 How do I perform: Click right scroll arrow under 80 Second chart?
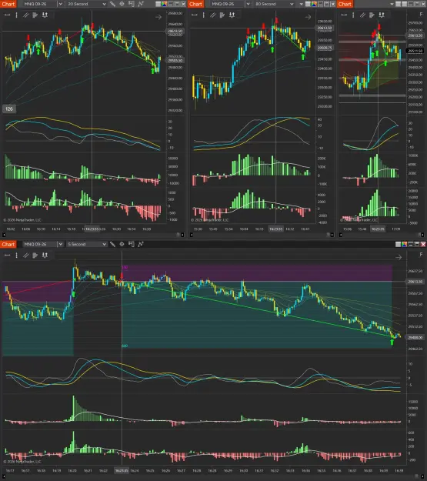[x=332, y=235]
